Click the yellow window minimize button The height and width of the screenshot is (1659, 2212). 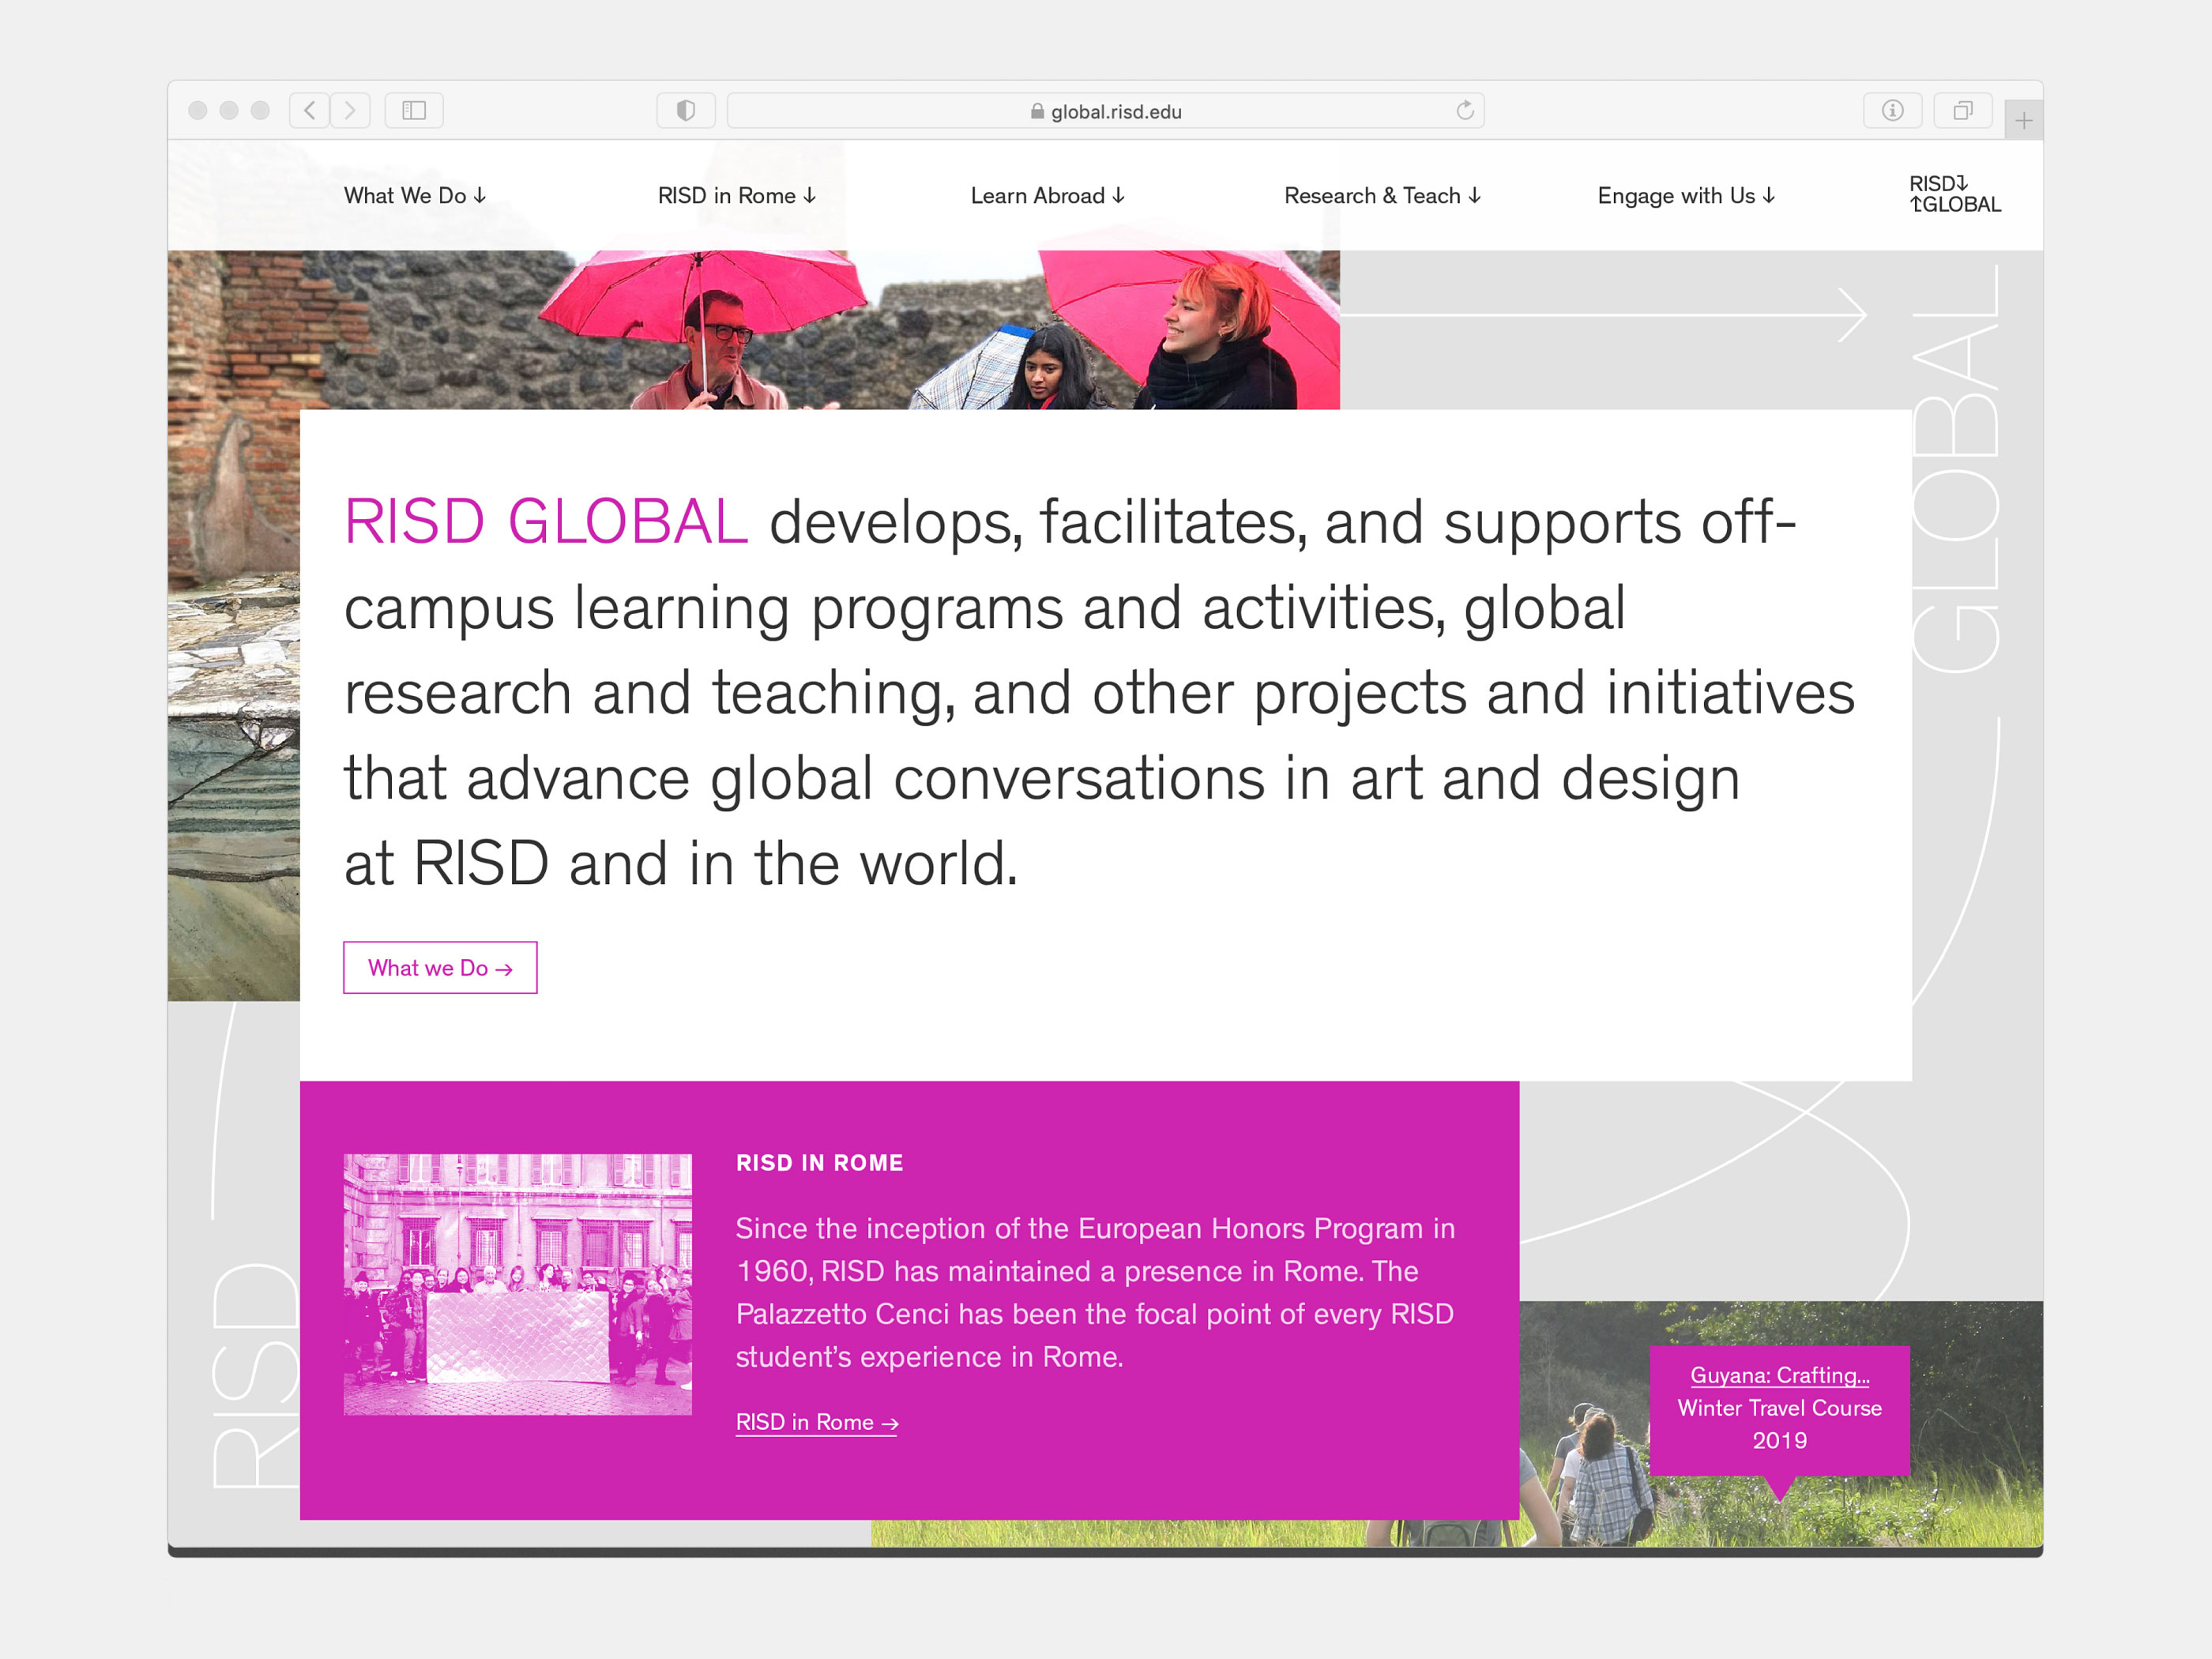pyautogui.click(x=229, y=110)
